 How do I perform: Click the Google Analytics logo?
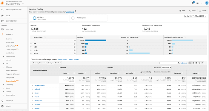pyautogui.click(x=2, y=3)
